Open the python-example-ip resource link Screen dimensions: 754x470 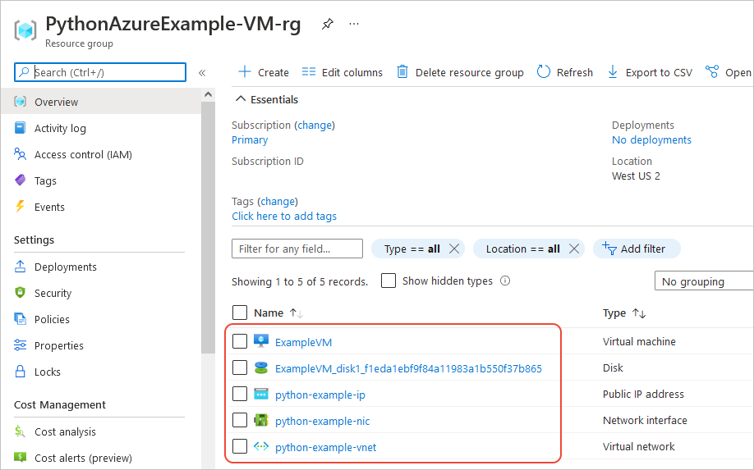[x=320, y=395]
